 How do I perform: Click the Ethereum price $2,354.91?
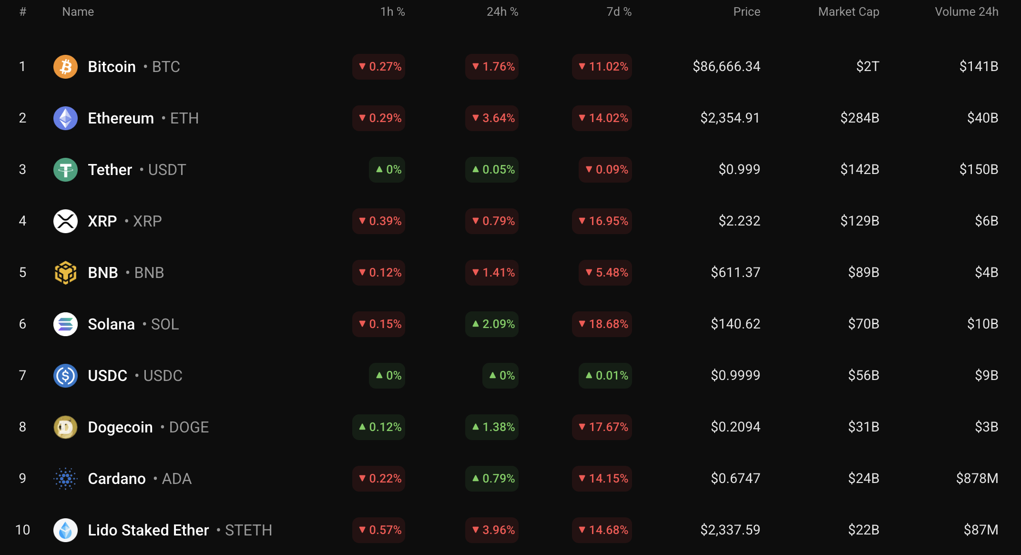[x=730, y=118]
